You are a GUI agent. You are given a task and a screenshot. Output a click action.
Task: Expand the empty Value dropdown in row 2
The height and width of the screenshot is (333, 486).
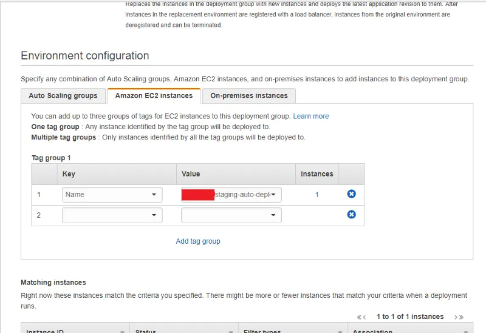231,215
